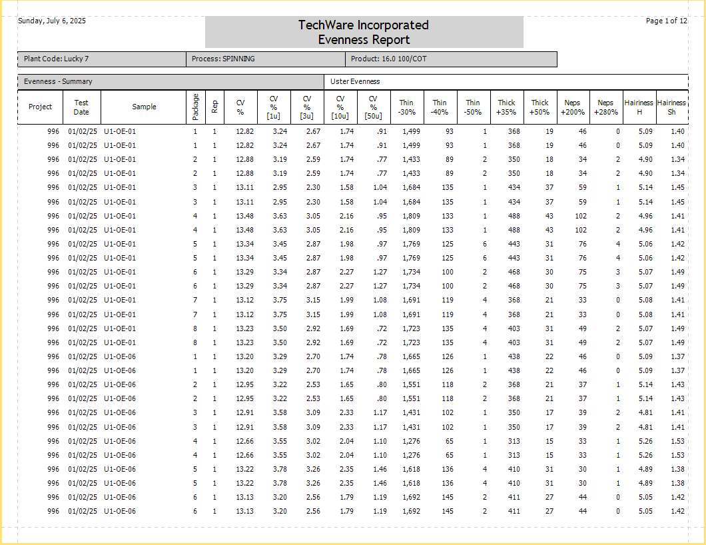Click the Page 1 of 12 indicator

[x=666, y=21]
